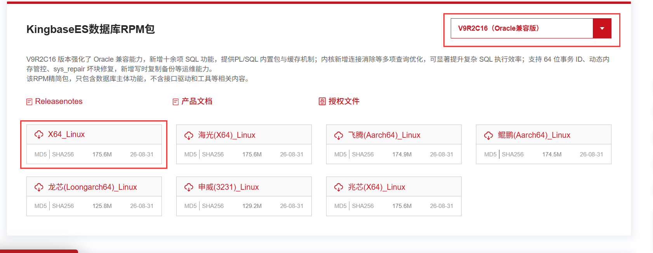The width and height of the screenshot is (653, 253).
Task: Click the 129.2M size of 申威 package
Action: click(252, 206)
